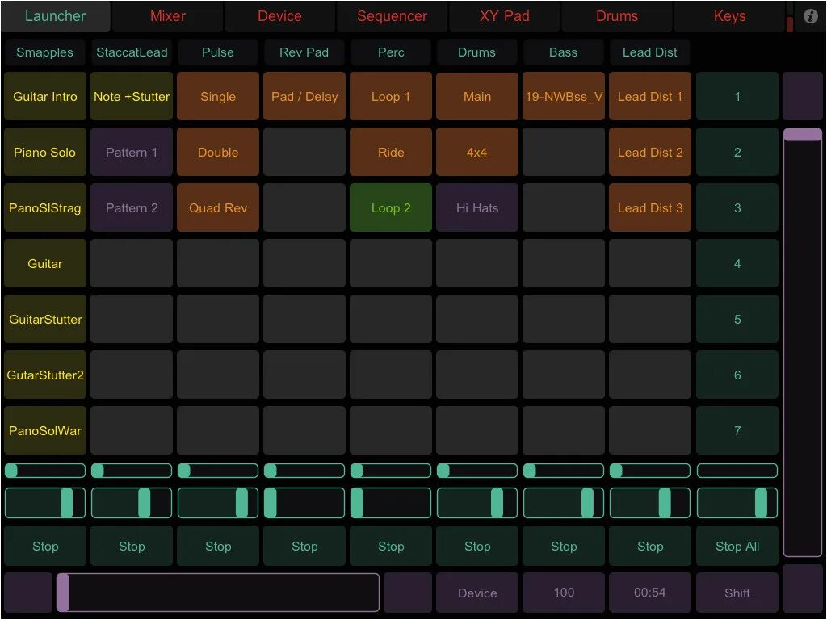This screenshot has height=620, width=827.
Task: Launch the Double clip
Action: (x=218, y=152)
